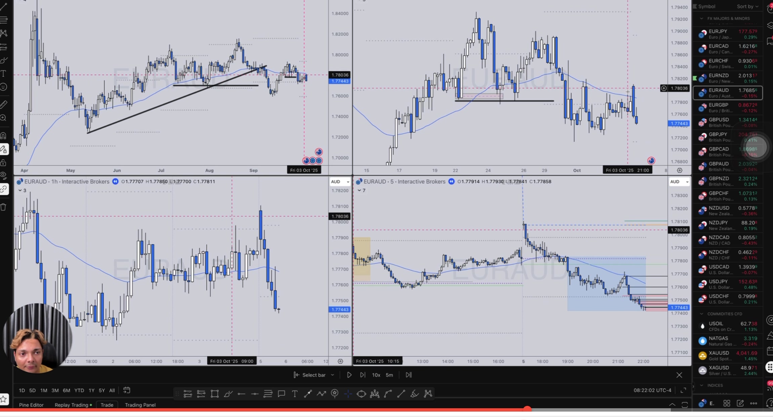
Task: Select the Ruler measurement tool
Action: [4, 104]
